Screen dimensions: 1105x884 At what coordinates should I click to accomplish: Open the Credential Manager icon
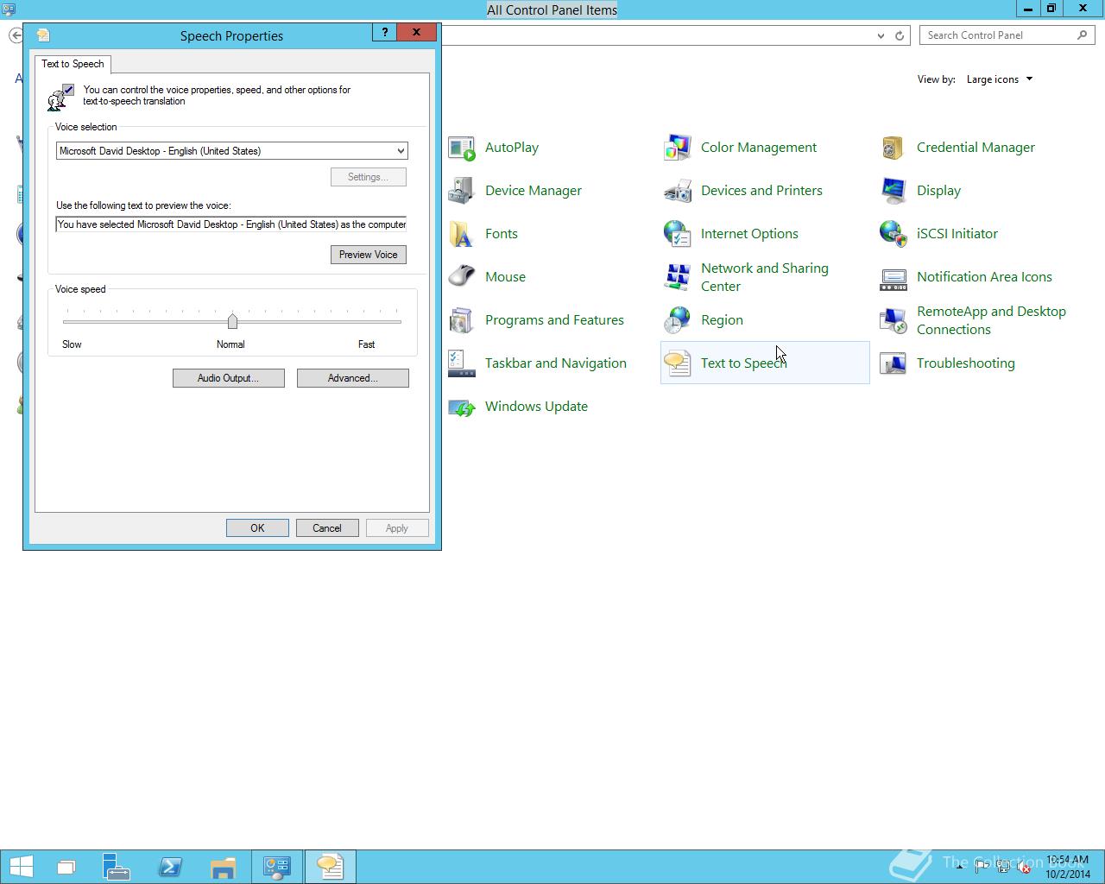pyautogui.click(x=893, y=148)
